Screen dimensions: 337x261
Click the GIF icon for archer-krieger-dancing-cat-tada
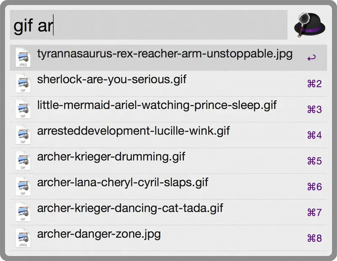(22, 212)
